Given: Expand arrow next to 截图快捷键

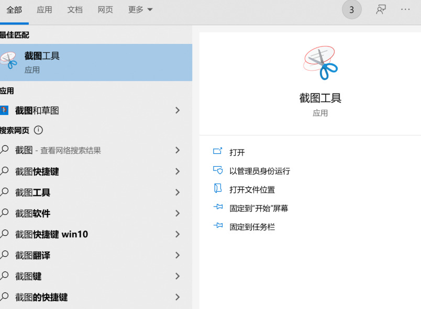Looking at the screenshot, I should point(178,171).
